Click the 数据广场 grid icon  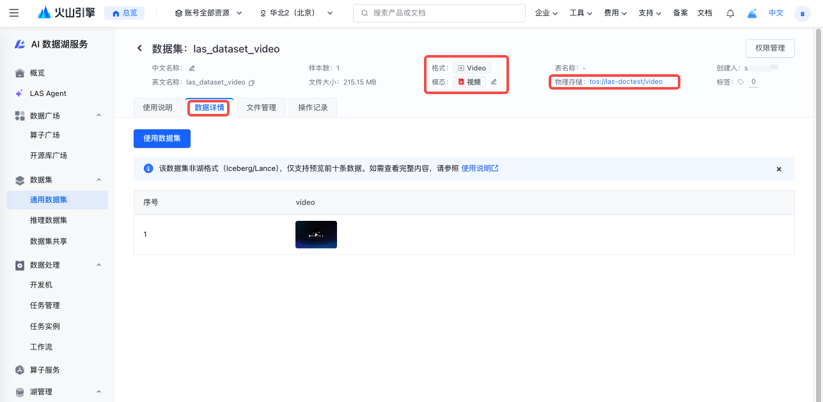click(x=20, y=116)
